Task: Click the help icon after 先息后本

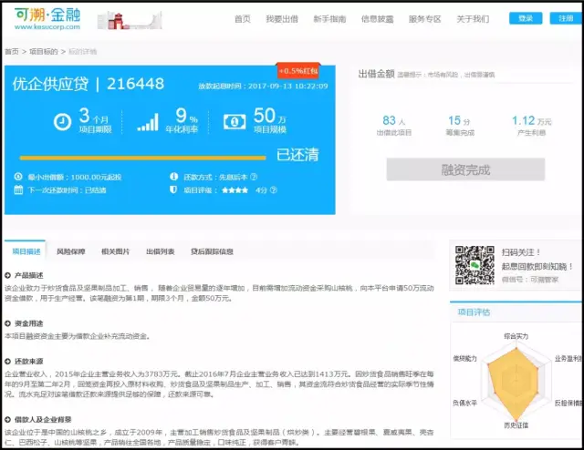Action: (x=254, y=177)
